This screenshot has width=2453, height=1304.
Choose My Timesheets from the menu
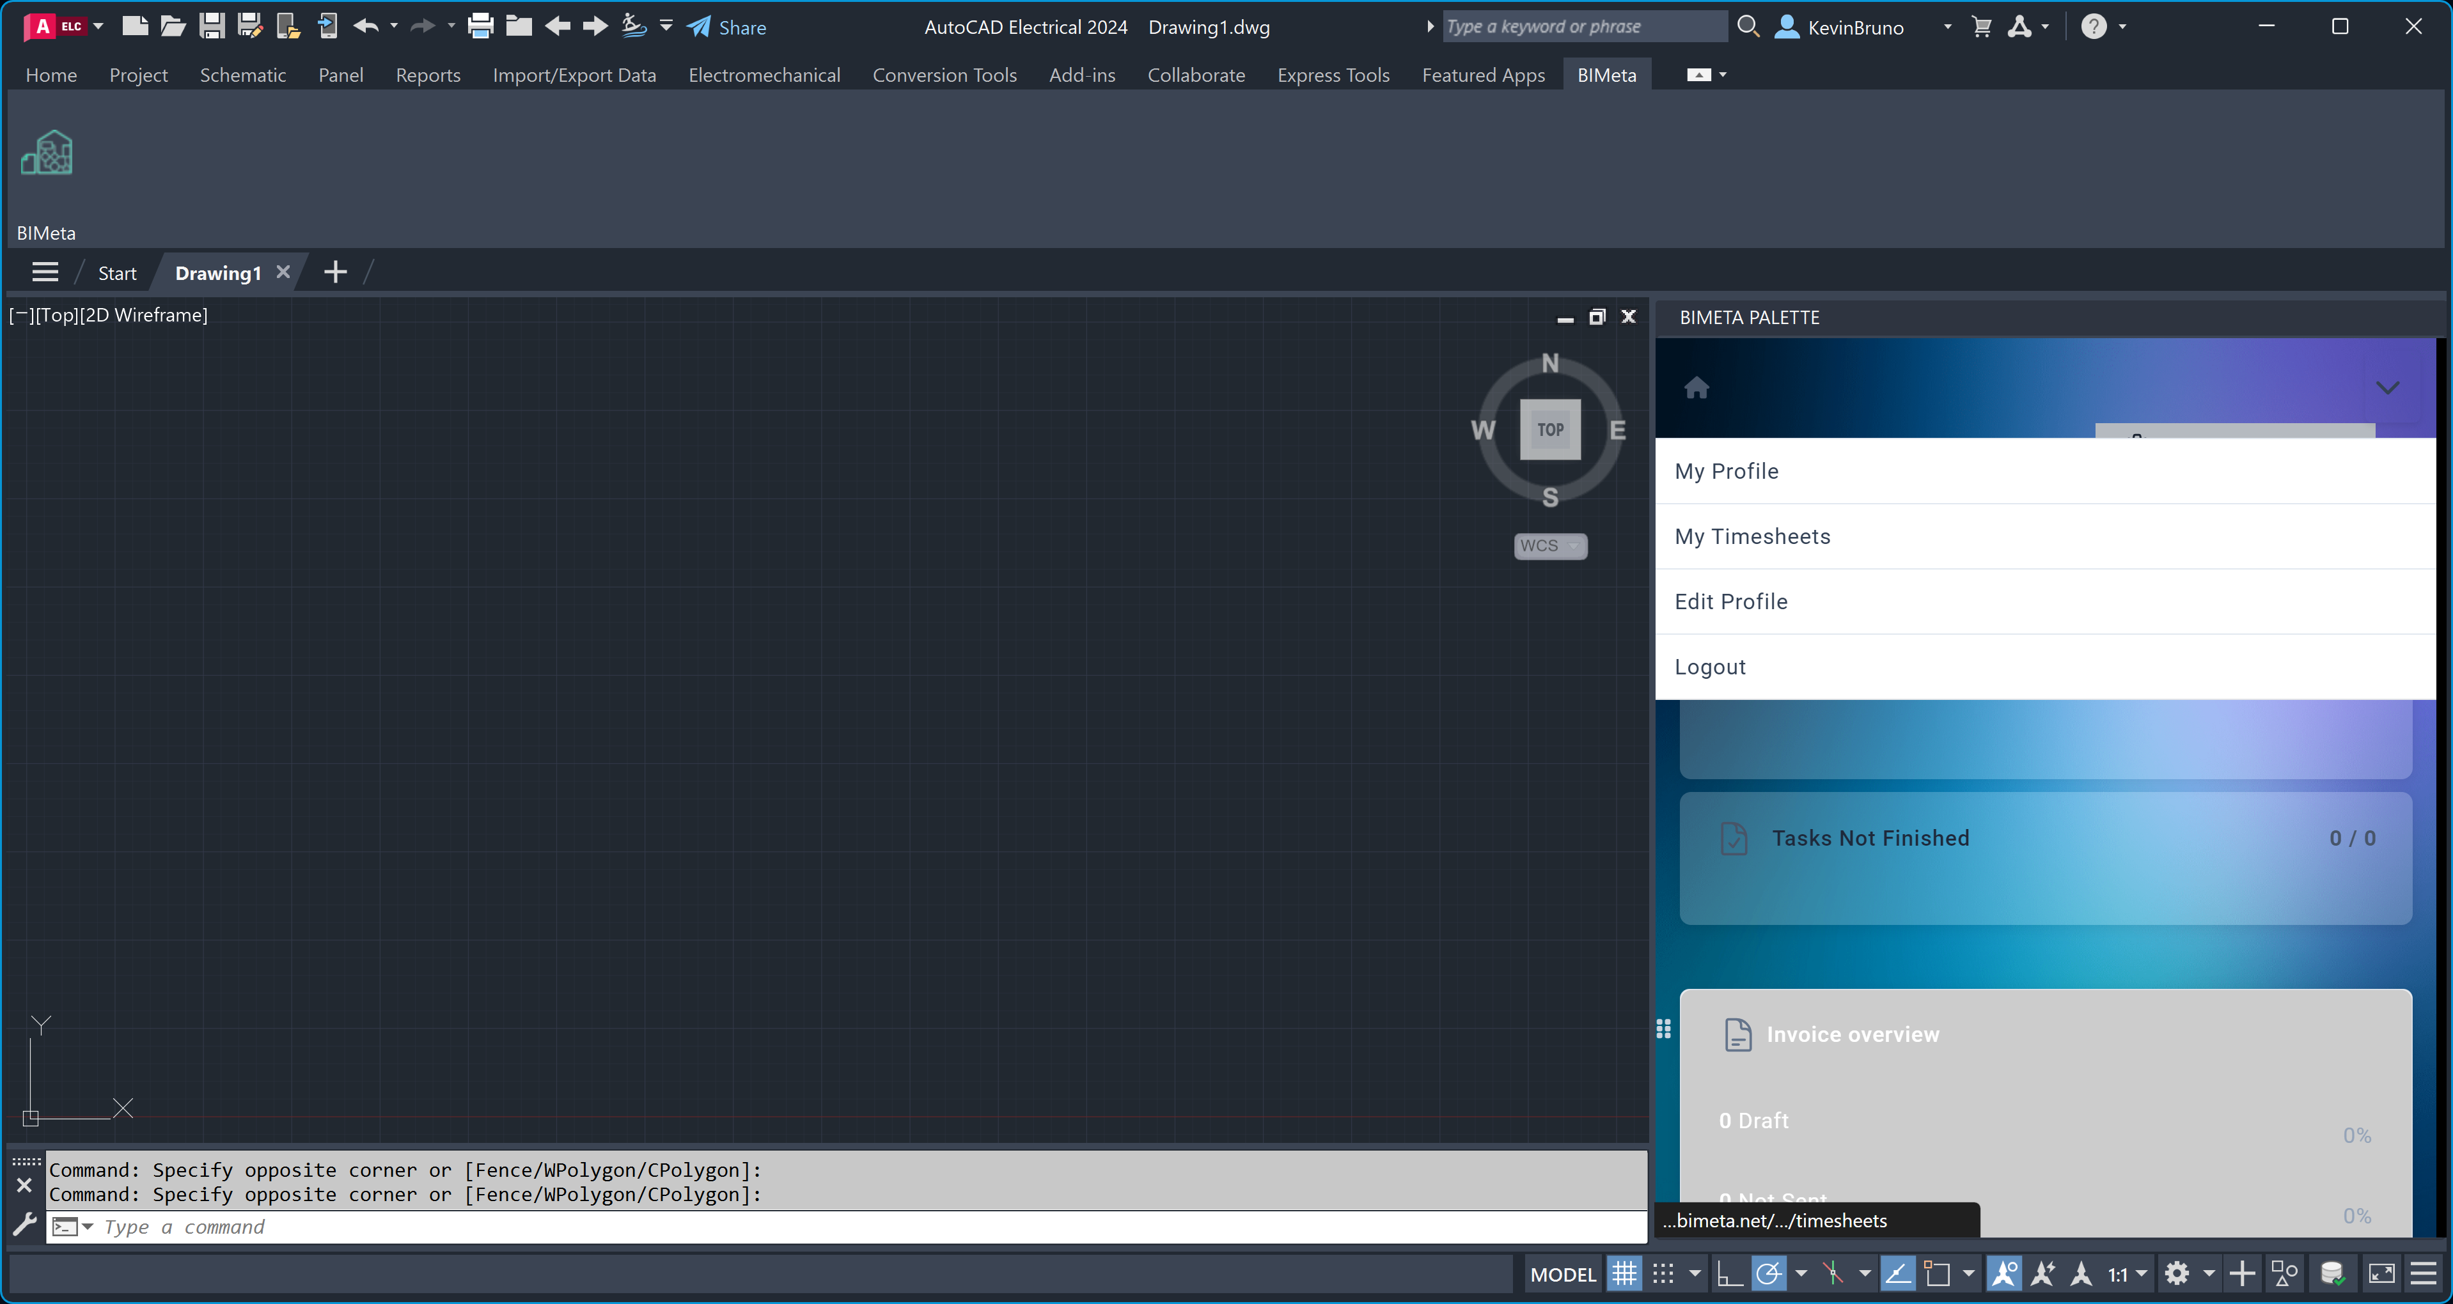click(2046, 537)
